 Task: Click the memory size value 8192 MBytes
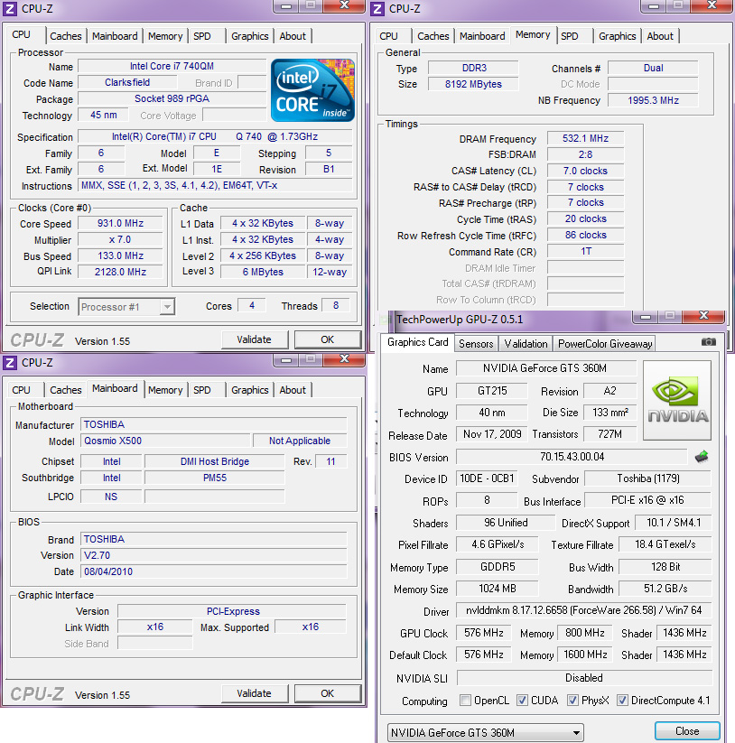pos(473,84)
